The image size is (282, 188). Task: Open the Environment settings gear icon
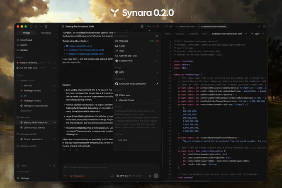tap(157, 36)
